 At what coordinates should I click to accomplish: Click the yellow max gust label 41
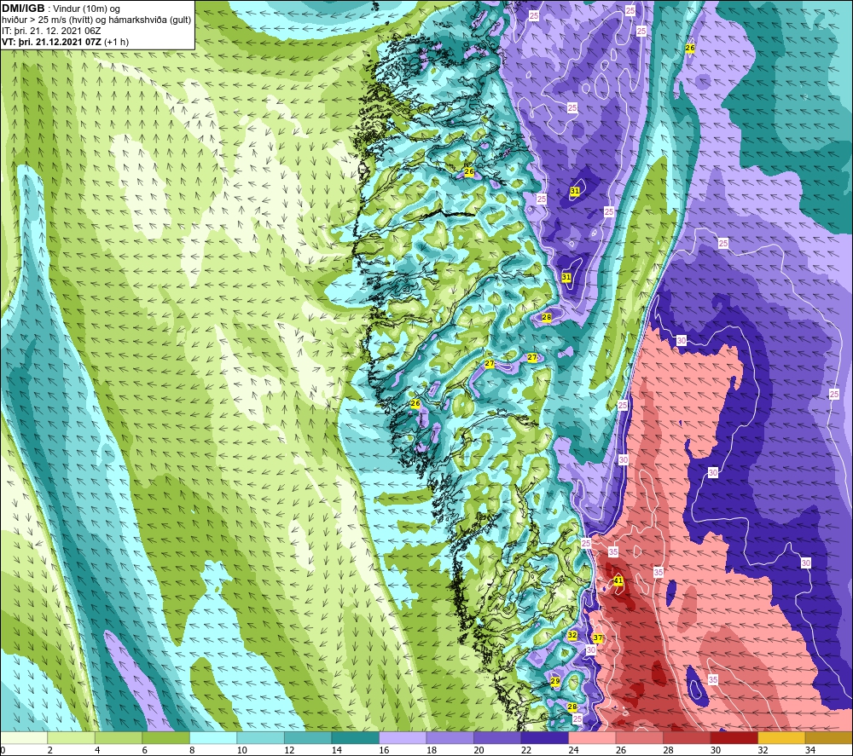pyautogui.click(x=618, y=580)
